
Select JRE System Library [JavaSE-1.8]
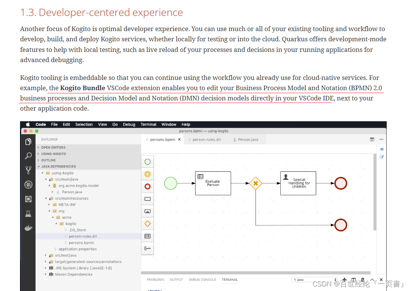pyautogui.click(x=83, y=268)
